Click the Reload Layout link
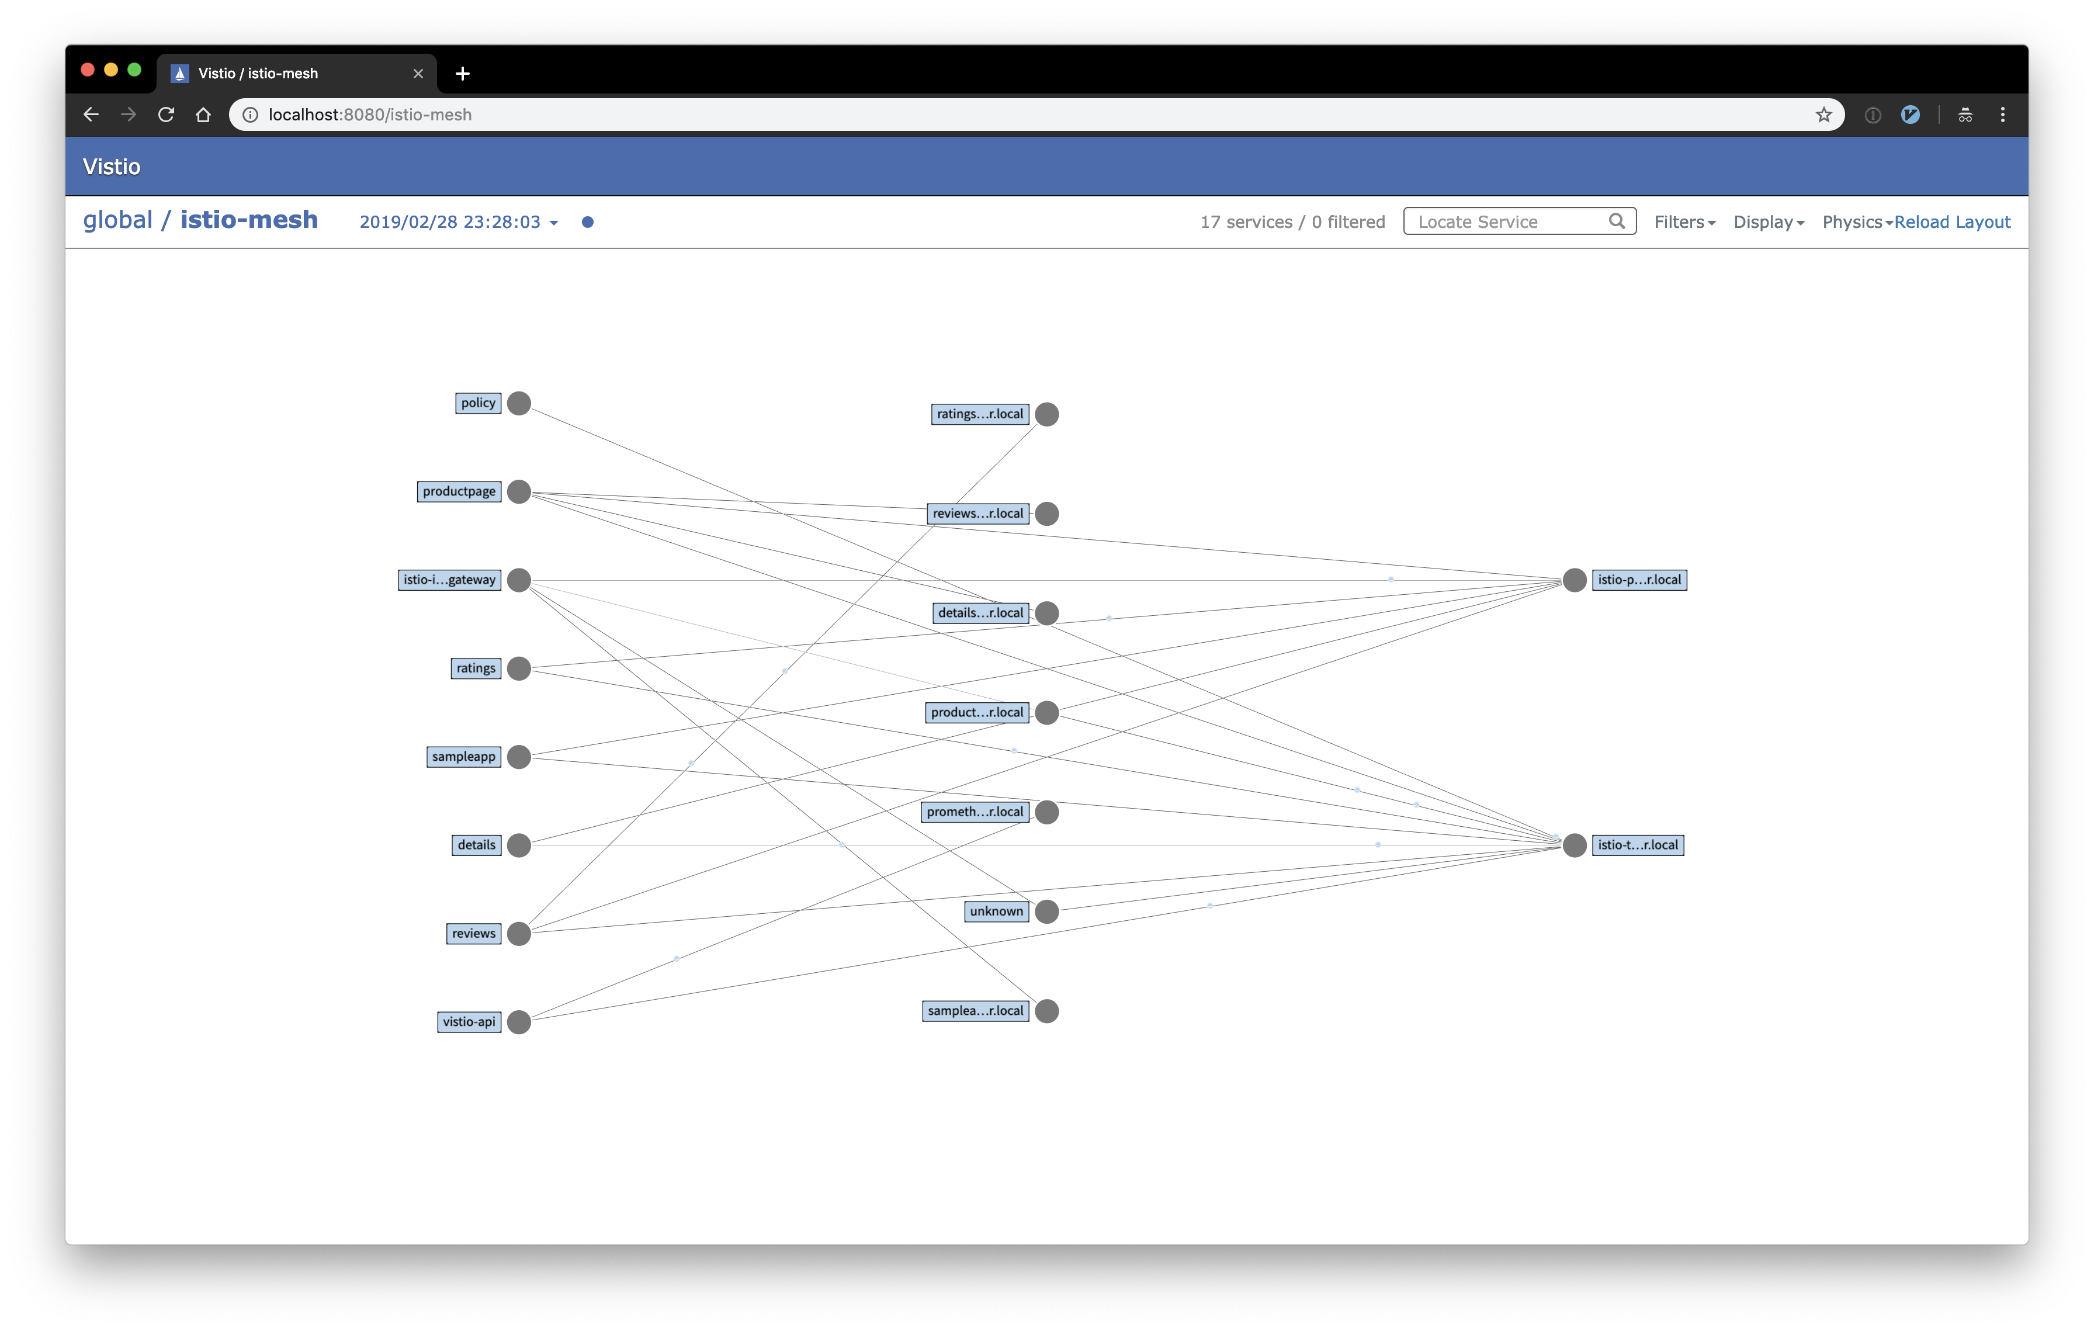Screen dimensions: 2094x1331 (1952, 221)
